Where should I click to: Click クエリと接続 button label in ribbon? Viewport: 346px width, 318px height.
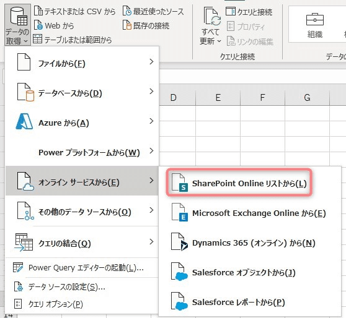coord(255,12)
